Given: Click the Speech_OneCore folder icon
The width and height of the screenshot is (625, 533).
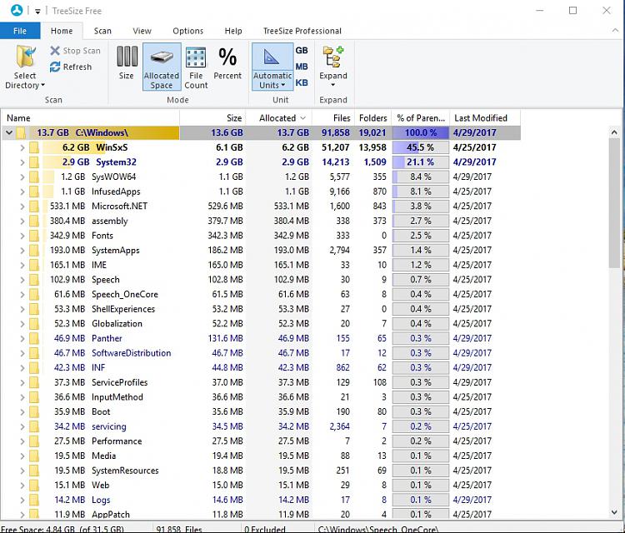Looking at the screenshot, I should (34, 295).
